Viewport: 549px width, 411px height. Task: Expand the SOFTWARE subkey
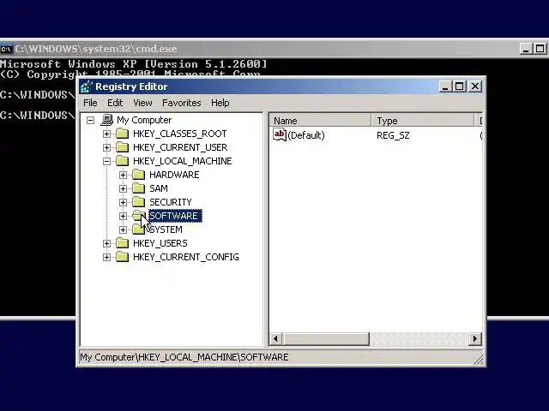click(x=123, y=216)
